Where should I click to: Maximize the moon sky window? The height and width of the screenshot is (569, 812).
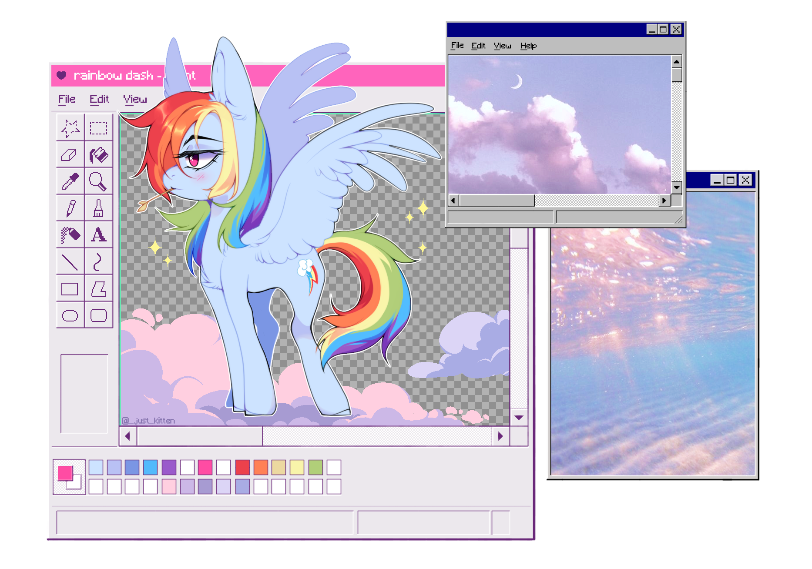[x=663, y=30]
